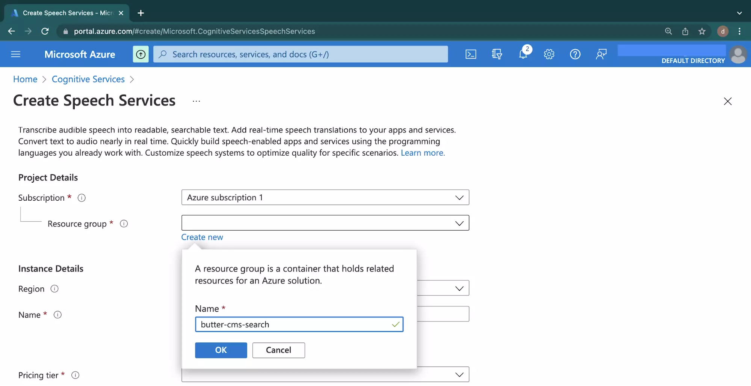Screen dimensions: 751x386
Task: Click the instance Name input field
Action: [x=443, y=314]
